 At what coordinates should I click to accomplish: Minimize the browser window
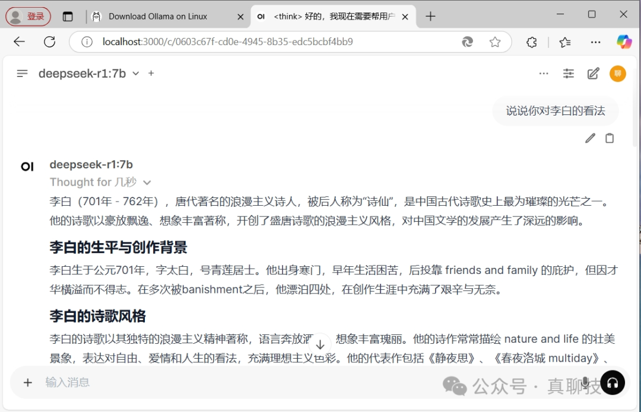[x=560, y=14]
